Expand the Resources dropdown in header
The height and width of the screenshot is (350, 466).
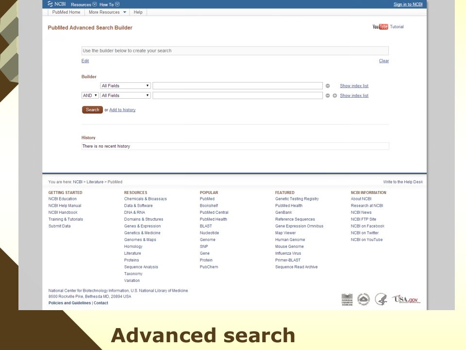point(83,4)
